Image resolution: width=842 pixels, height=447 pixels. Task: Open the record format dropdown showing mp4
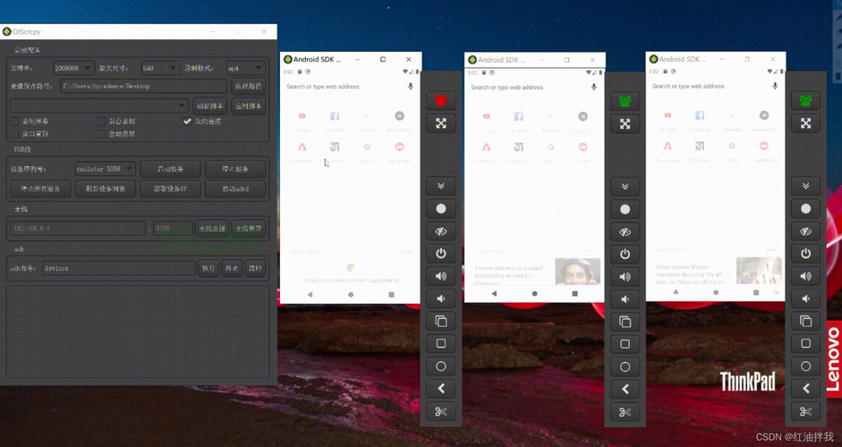pyautogui.click(x=244, y=68)
